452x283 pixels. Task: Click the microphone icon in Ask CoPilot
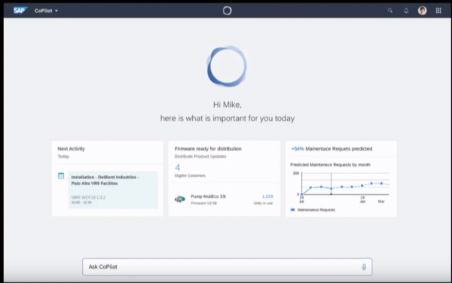364,267
